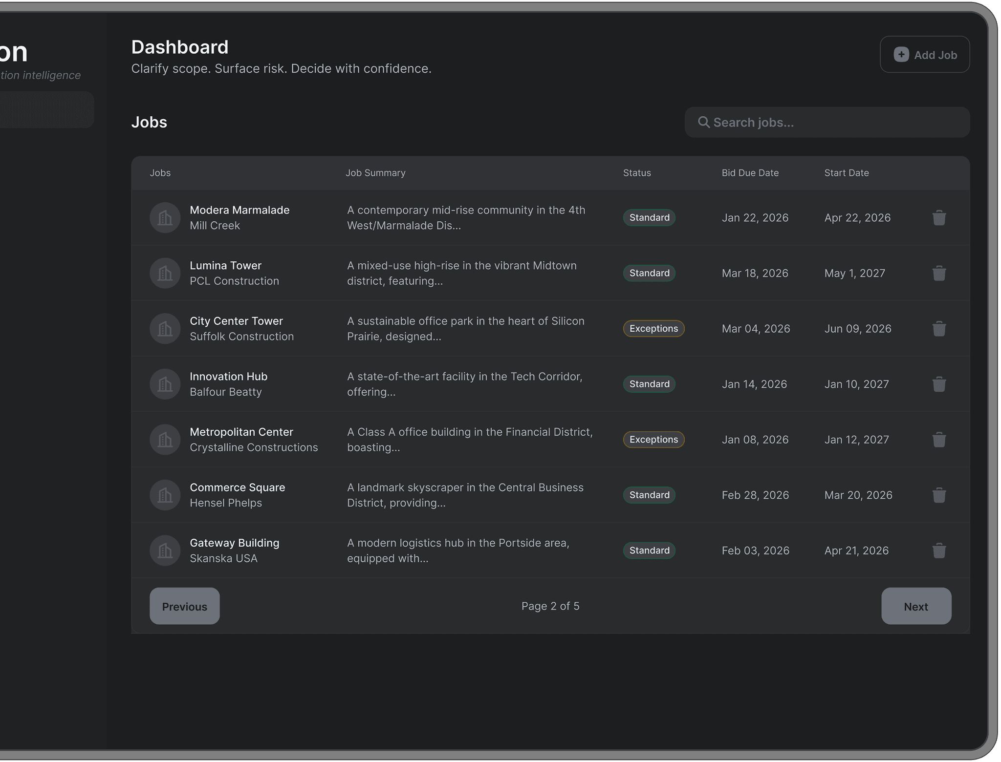Delete the Innovation Hub row

point(939,384)
